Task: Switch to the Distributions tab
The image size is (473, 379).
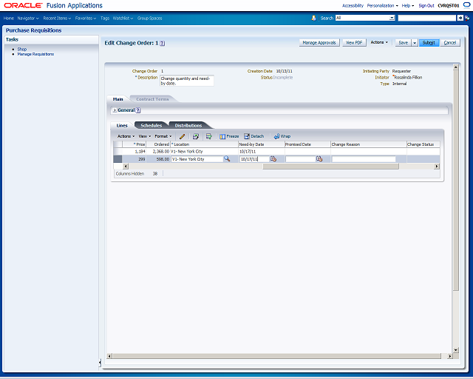Action: tap(188, 125)
